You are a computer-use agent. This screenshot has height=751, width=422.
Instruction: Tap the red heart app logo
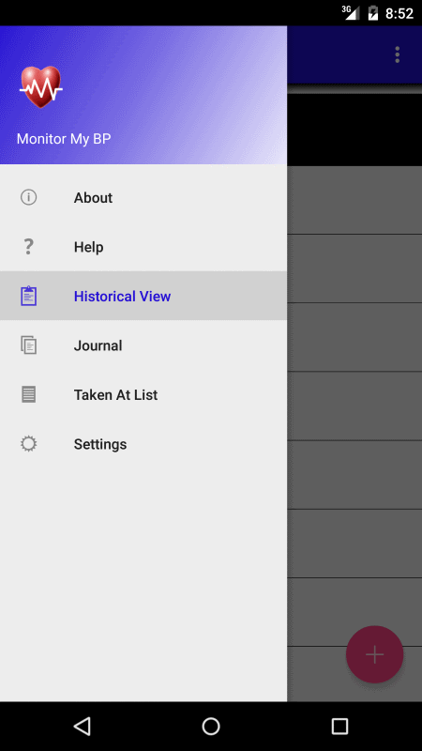click(x=40, y=86)
